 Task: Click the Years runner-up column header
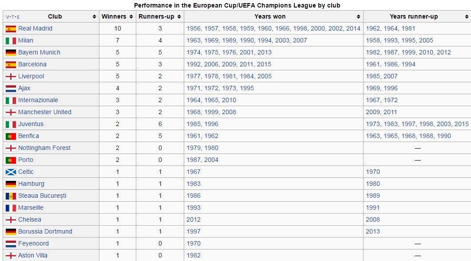coord(414,17)
